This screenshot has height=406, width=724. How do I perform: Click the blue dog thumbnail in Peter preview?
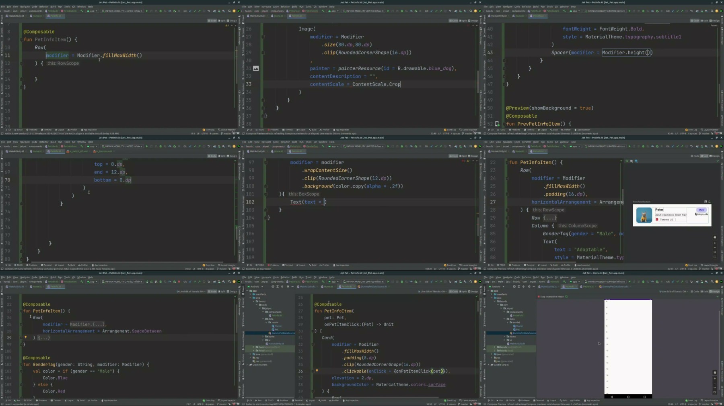[x=644, y=215]
